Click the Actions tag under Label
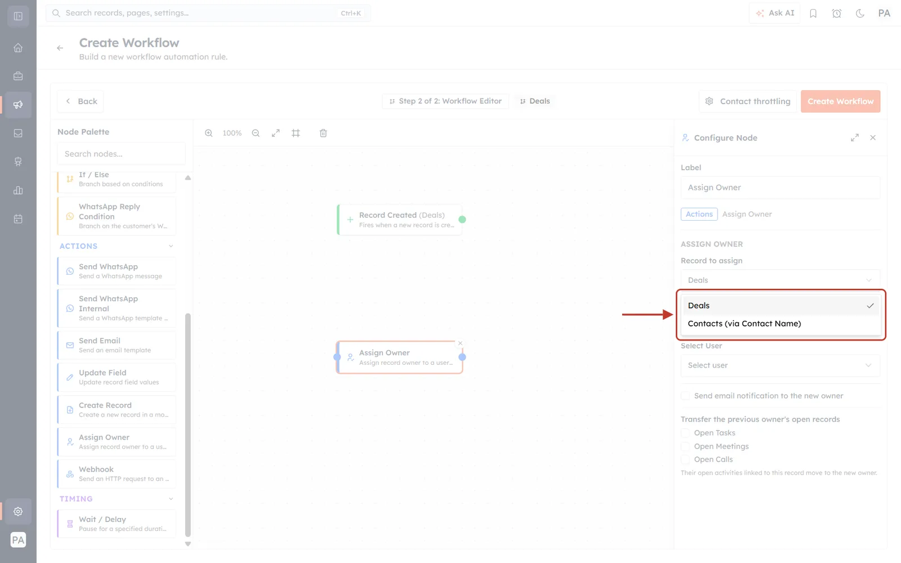This screenshot has height=563, width=901. point(699,214)
